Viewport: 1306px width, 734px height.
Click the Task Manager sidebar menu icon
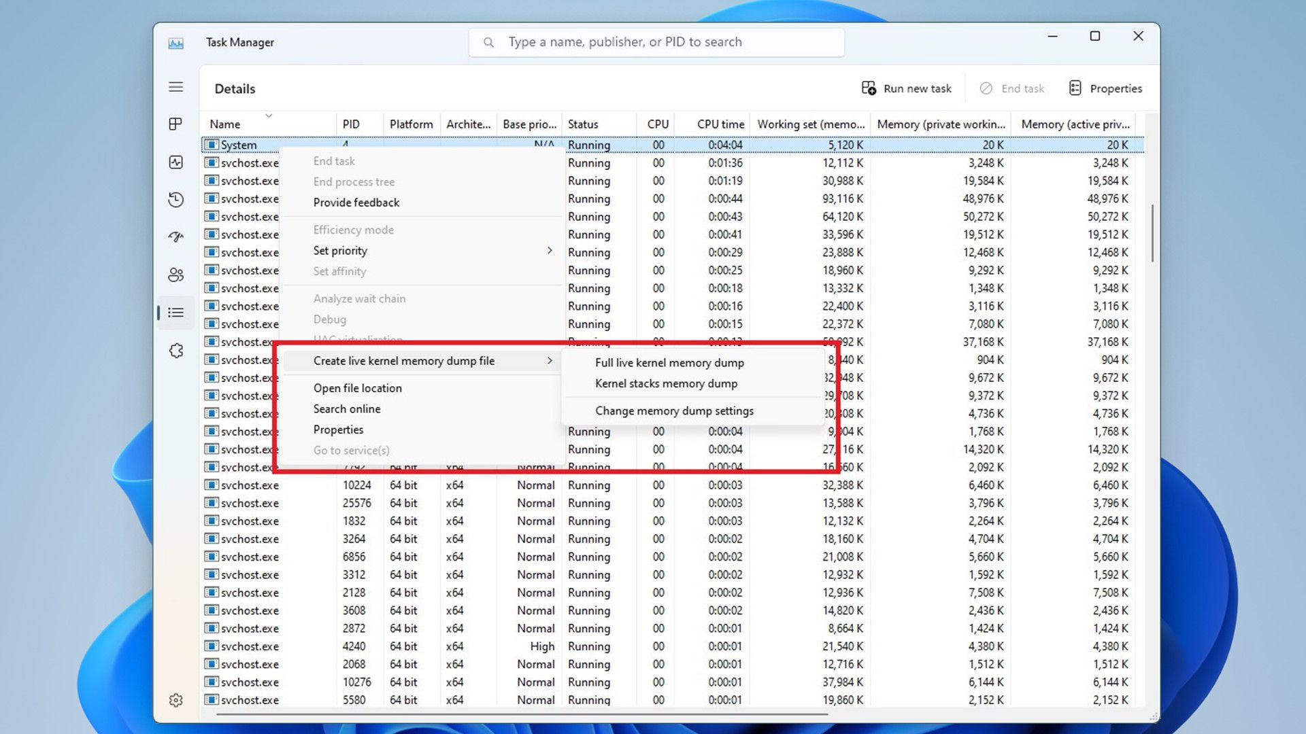[177, 88]
